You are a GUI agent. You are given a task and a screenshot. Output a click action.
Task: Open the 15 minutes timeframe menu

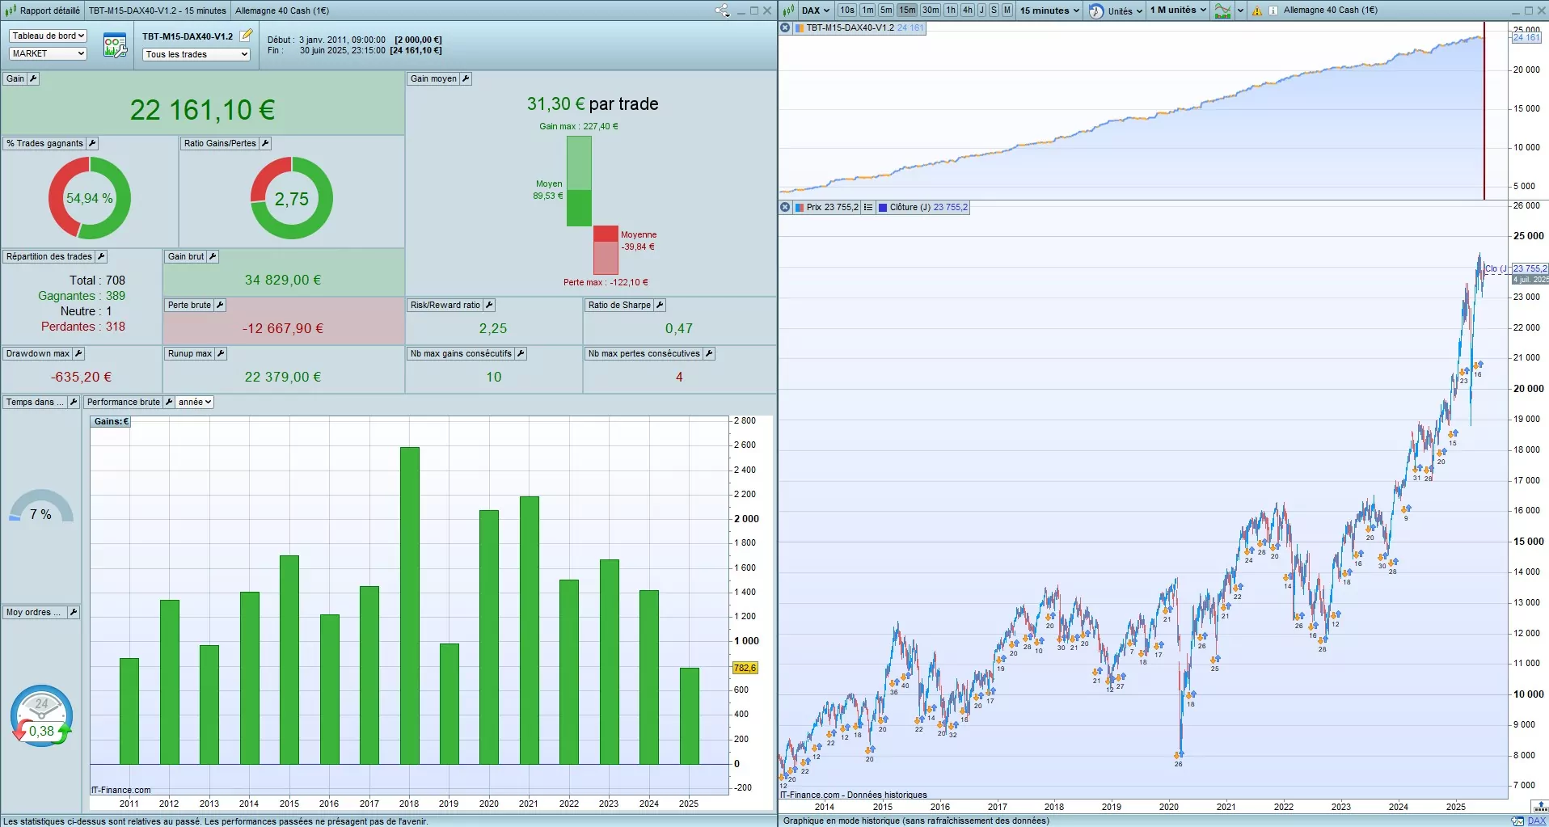tap(1049, 11)
